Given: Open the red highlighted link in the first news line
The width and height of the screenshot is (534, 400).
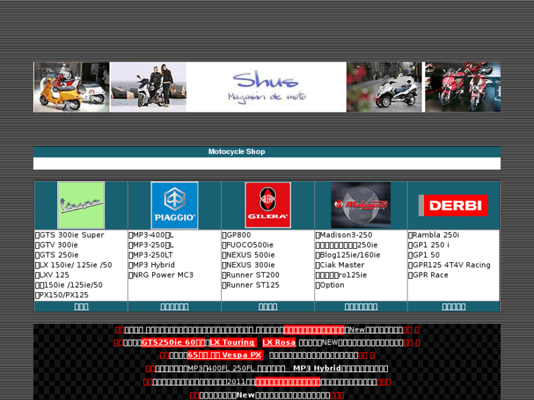Looking at the screenshot, I should (x=314, y=330).
